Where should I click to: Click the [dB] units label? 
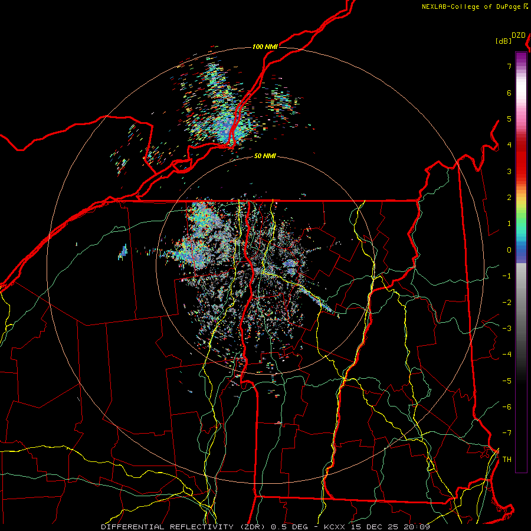[503, 41]
